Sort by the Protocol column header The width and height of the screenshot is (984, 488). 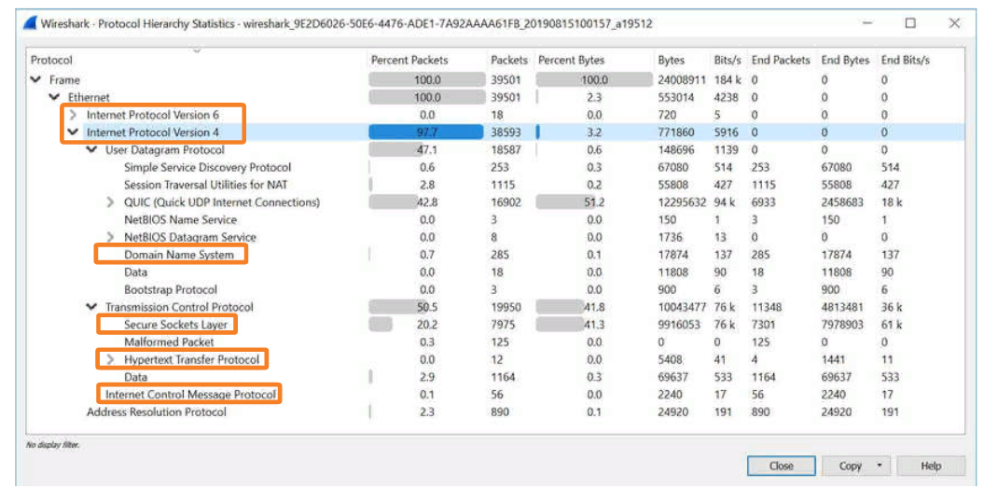point(52,61)
